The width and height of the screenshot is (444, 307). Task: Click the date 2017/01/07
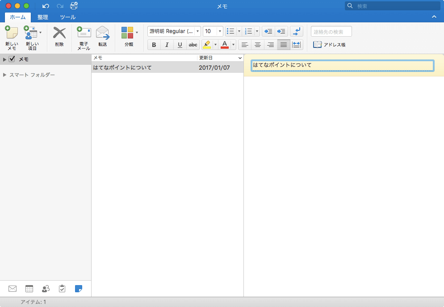click(214, 67)
